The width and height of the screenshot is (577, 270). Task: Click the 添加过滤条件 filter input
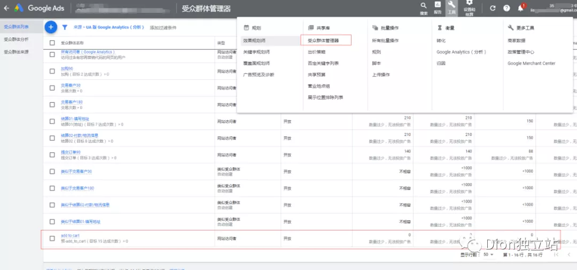(x=163, y=28)
